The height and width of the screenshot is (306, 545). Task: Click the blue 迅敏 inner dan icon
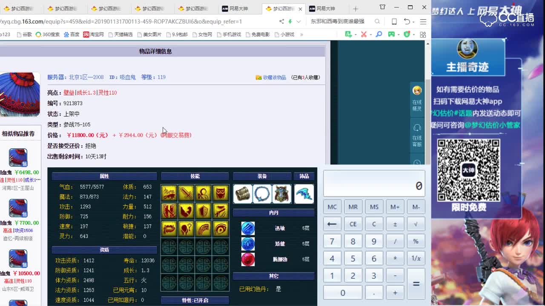248,228
